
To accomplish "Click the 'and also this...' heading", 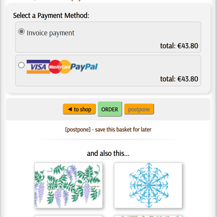I will 108,153.
